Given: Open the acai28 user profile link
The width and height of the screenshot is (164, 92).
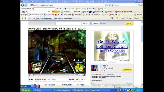Looking at the screenshot, I should click(106, 66).
